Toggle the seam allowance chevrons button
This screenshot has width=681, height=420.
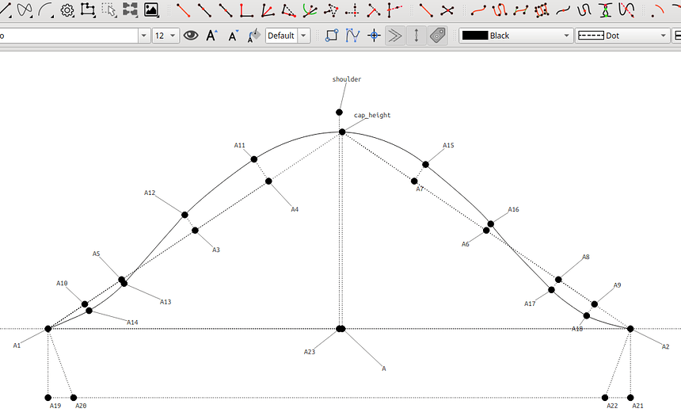point(395,36)
